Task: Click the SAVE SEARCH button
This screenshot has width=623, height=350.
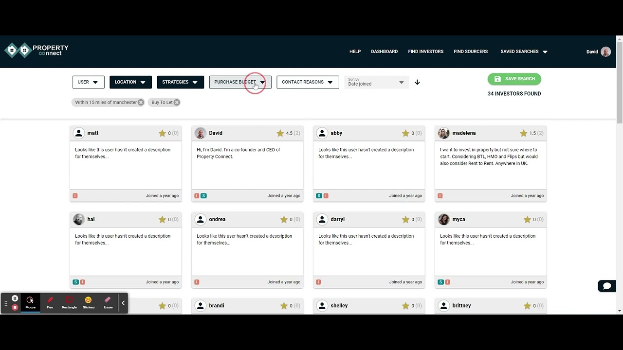Action: [514, 79]
